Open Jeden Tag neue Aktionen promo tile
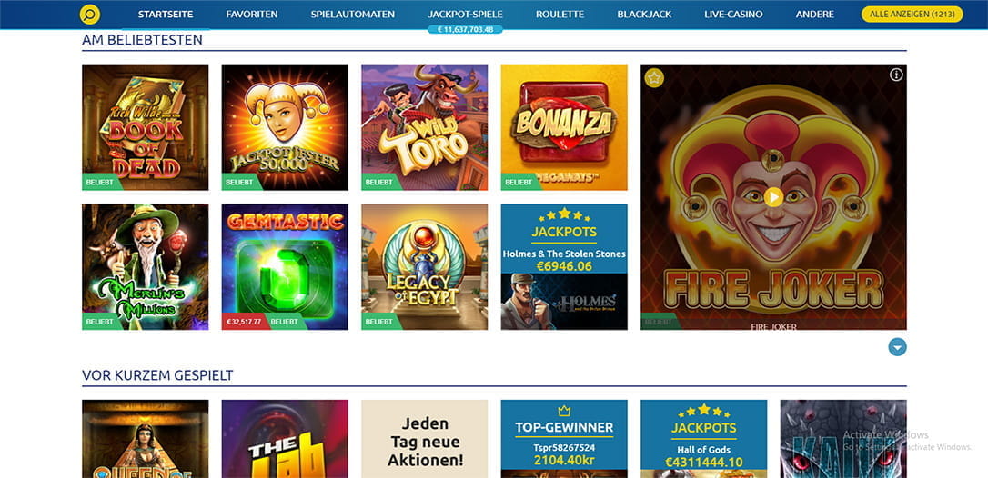 point(424,439)
